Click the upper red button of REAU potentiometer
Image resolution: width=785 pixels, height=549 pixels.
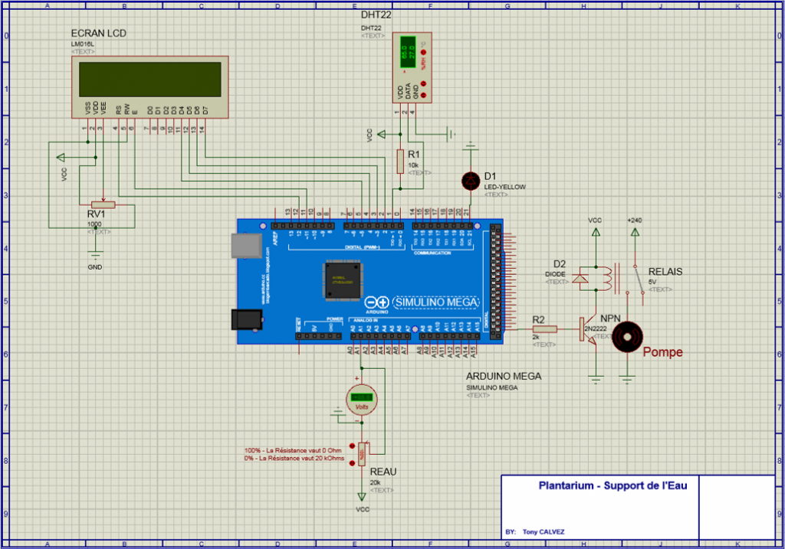(352, 446)
